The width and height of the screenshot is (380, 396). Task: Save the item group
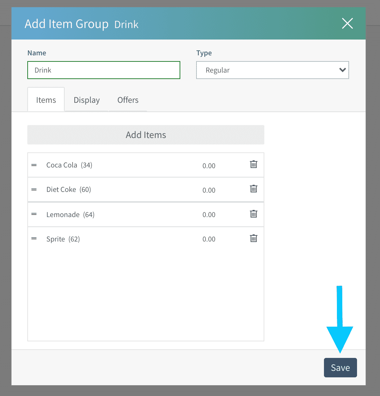click(340, 368)
